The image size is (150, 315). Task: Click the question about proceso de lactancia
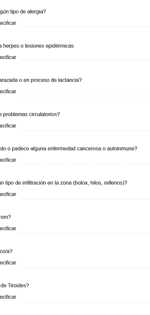point(41,80)
